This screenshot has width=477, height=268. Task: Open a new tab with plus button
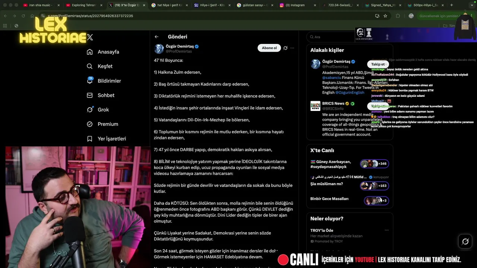(452, 5)
